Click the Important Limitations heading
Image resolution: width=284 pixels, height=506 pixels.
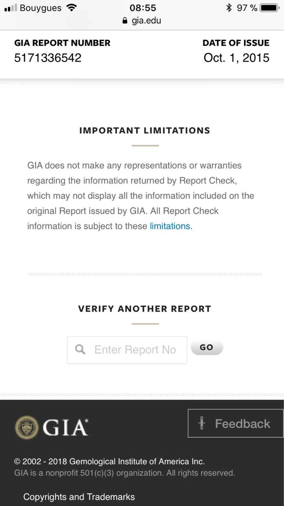pyautogui.click(x=145, y=130)
